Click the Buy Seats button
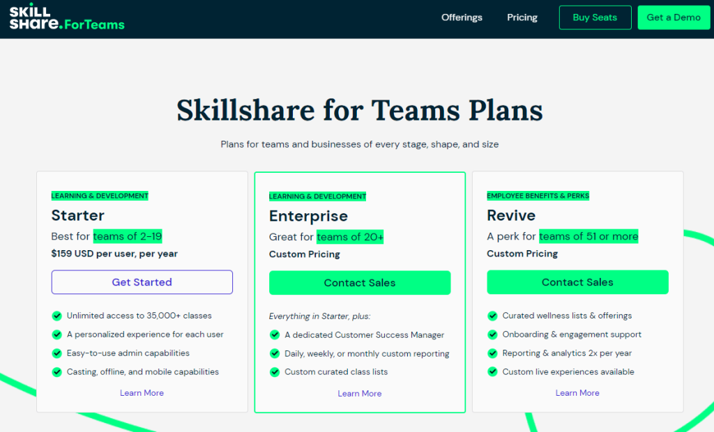 click(x=595, y=17)
